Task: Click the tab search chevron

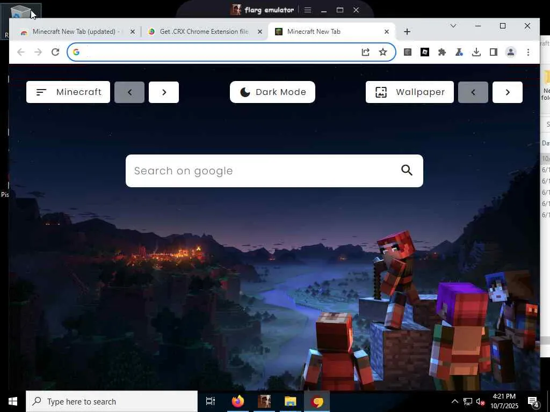Action: point(453,26)
